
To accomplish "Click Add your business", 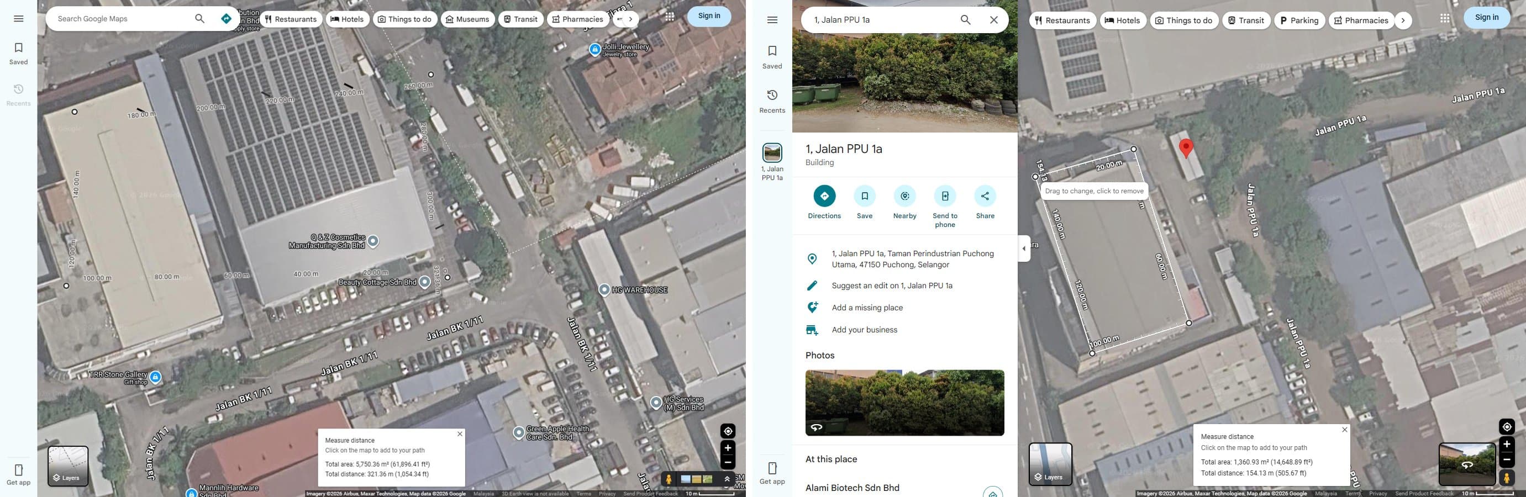I will tap(904, 330).
